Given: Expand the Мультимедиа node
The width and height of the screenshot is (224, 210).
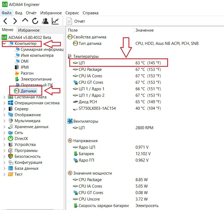Looking at the screenshot, I should point(4,121).
